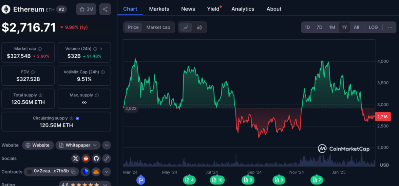Switch chart to candlestick view
399x186 pixels.
tap(199, 28)
